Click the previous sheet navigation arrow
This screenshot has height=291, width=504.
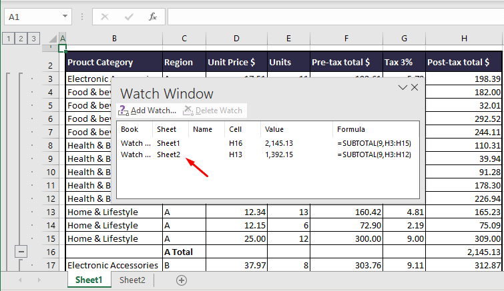pyautogui.click(x=20, y=280)
